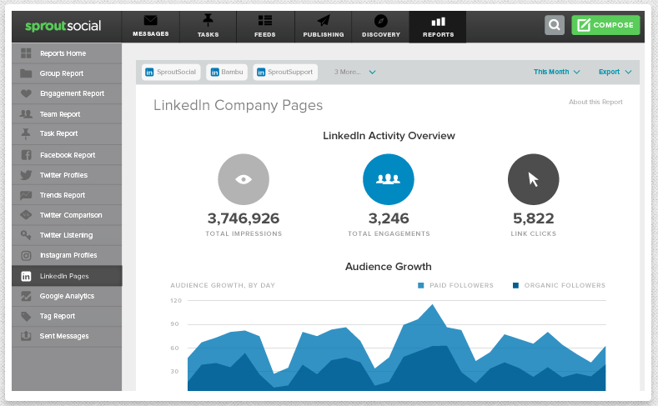This screenshot has width=658, height=406.
Task: Click the 3,246 engagements value
Action: tap(389, 218)
